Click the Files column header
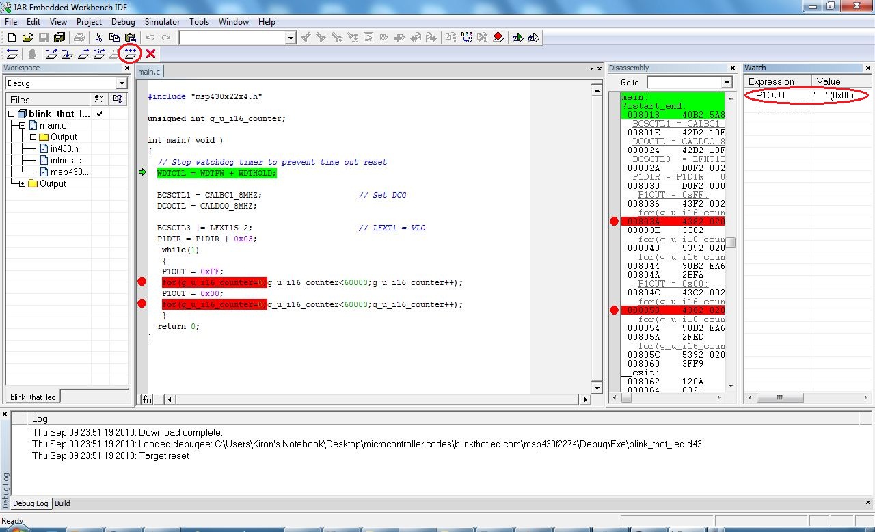The height and width of the screenshot is (532, 875). (x=47, y=99)
